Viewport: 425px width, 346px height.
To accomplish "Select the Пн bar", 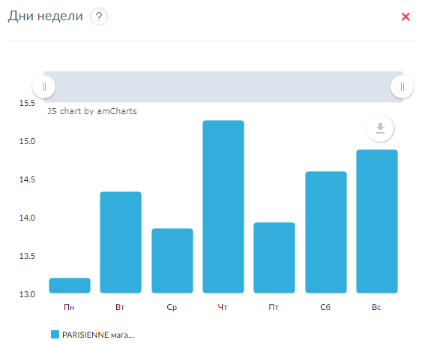I will point(70,285).
